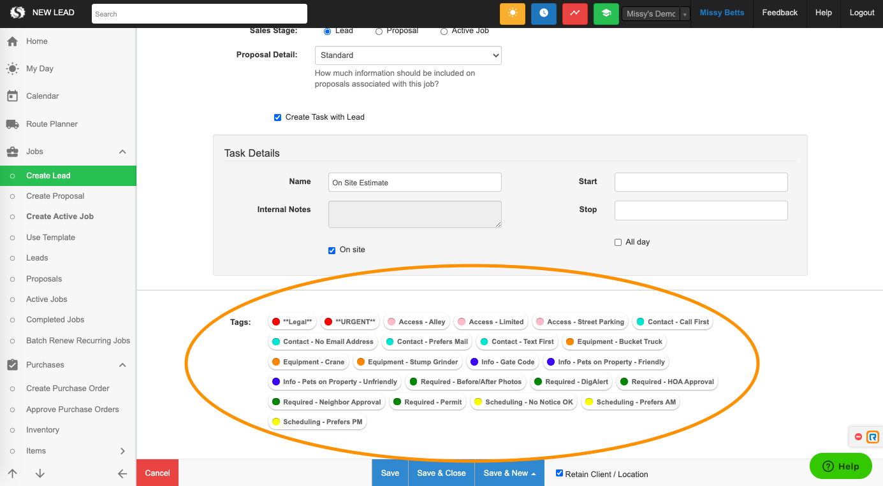Select the Equipment - Stump Grinder tag
Viewport: 883px width, 486px height.
407,362
